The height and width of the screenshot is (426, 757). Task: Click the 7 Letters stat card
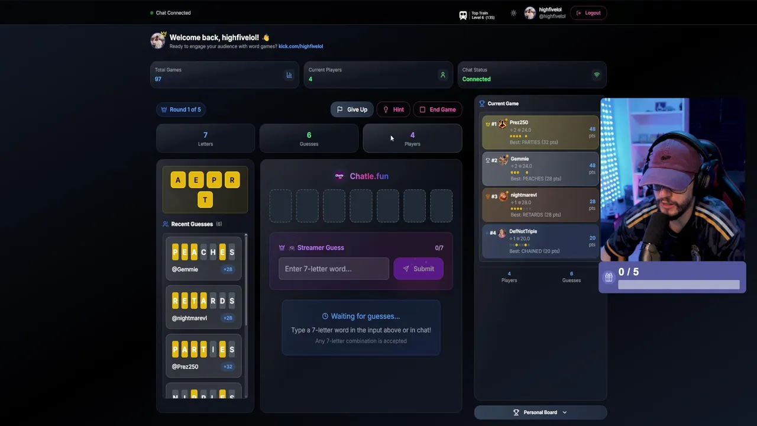pyautogui.click(x=205, y=138)
